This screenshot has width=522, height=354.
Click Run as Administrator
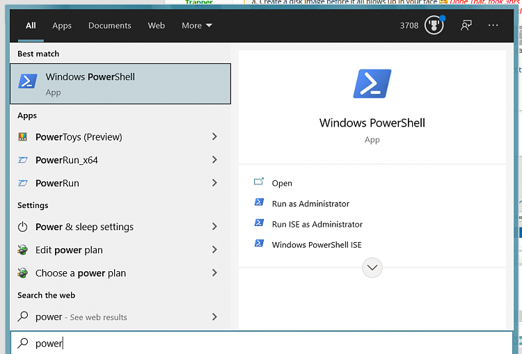click(310, 204)
